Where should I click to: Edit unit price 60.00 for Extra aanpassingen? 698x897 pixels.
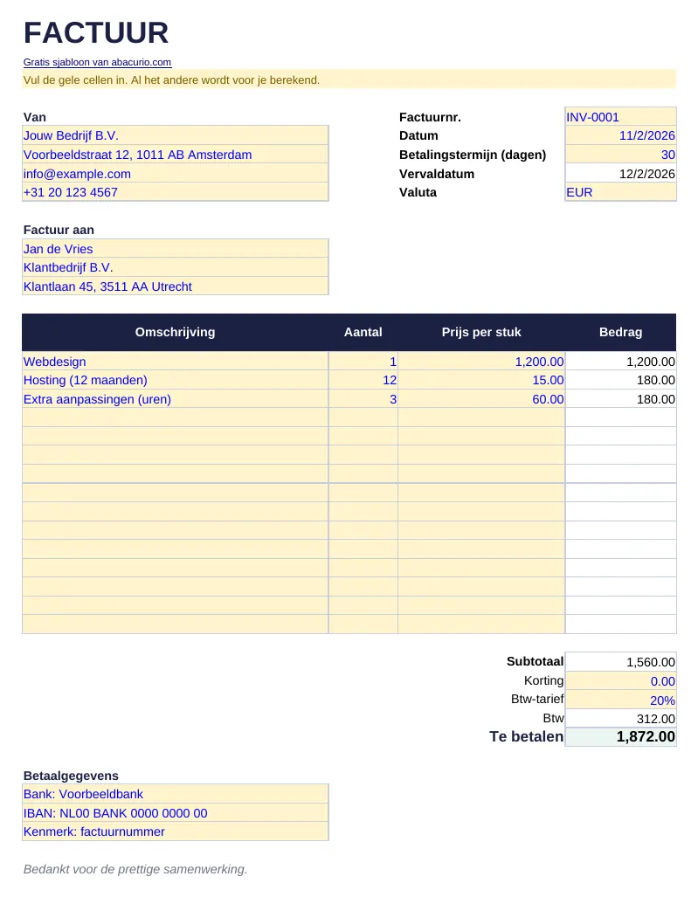pos(481,399)
